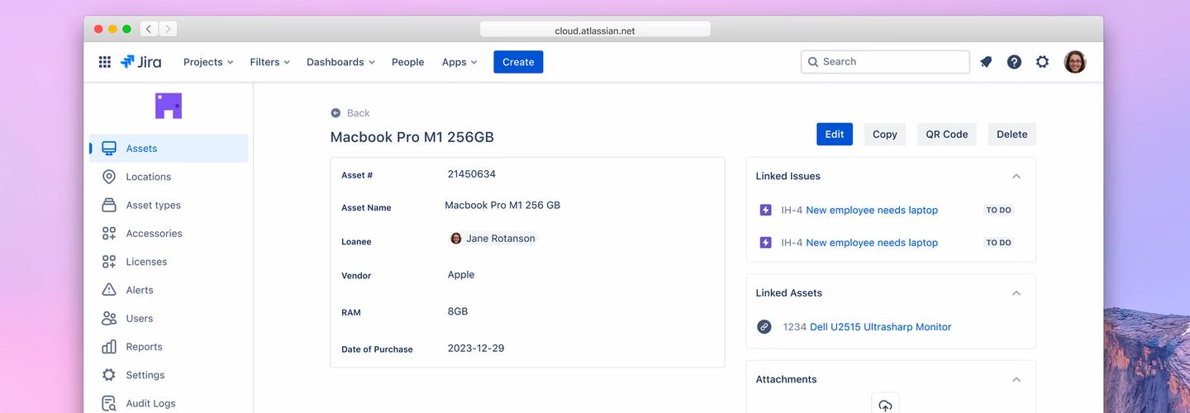Click the Audit Logs icon
The height and width of the screenshot is (413, 1190).
point(109,403)
